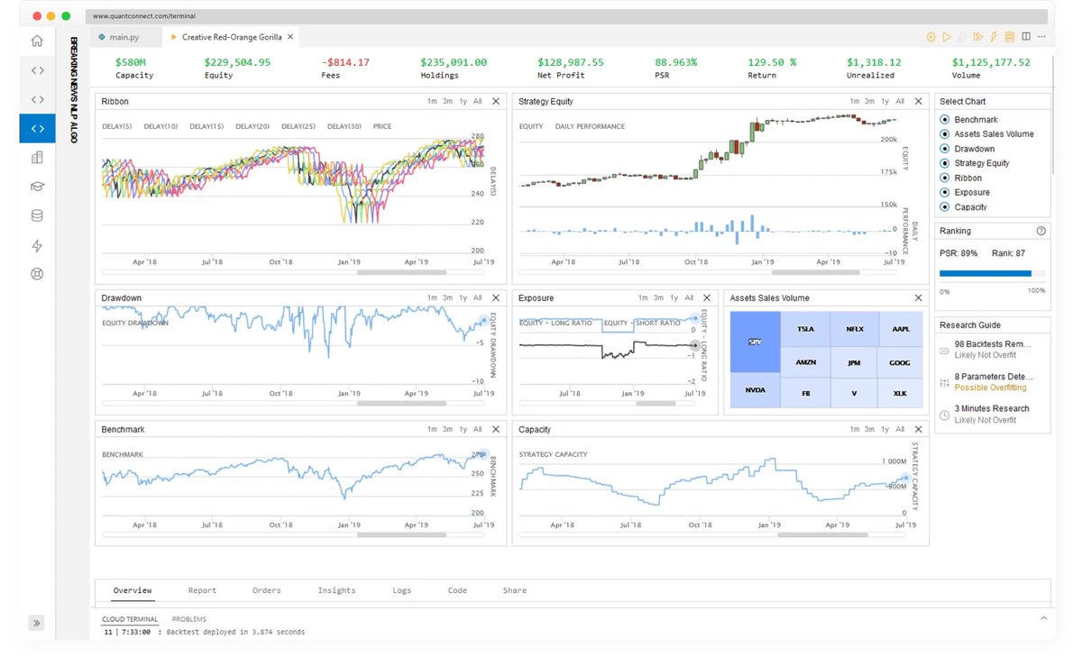Open the graduation-cap Learning Center sidebar icon
Screen dimensions: 1082x667
(x=37, y=187)
